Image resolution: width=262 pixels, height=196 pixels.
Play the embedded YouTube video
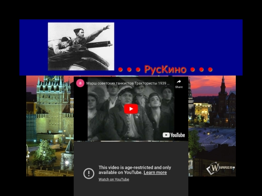[x=131, y=109]
